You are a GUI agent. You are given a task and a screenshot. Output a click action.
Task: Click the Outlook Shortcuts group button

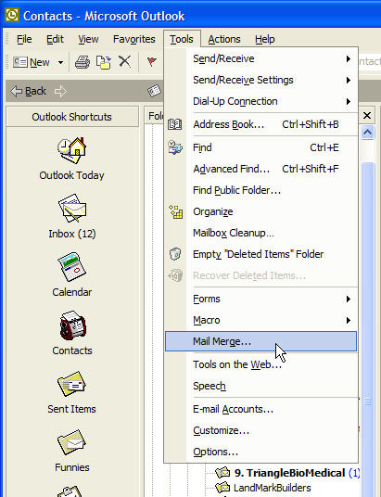[72, 117]
